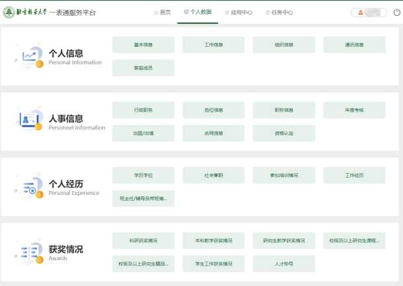This screenshot has height=286, width=403.
Task: View 职称信息 entry
Action: pyautogui.click(x=283, y=110)
